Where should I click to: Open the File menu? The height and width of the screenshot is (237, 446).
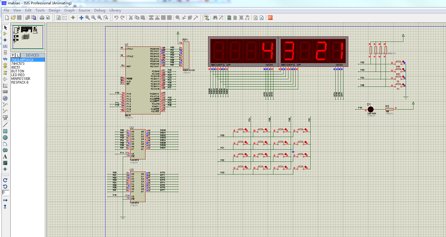pyautogui.click(x=6, y=10)
